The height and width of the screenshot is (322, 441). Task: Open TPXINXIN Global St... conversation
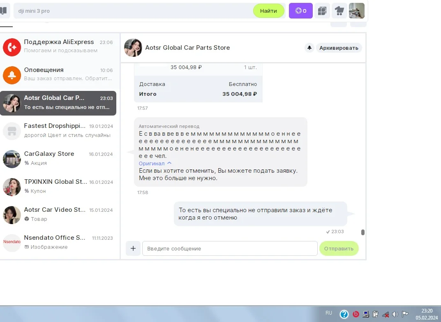tap(58, 187)
